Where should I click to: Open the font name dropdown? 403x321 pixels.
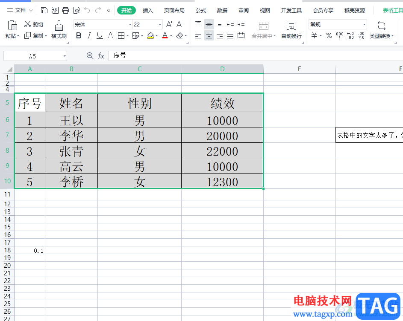pyautogui.click(x=130, y=25)
